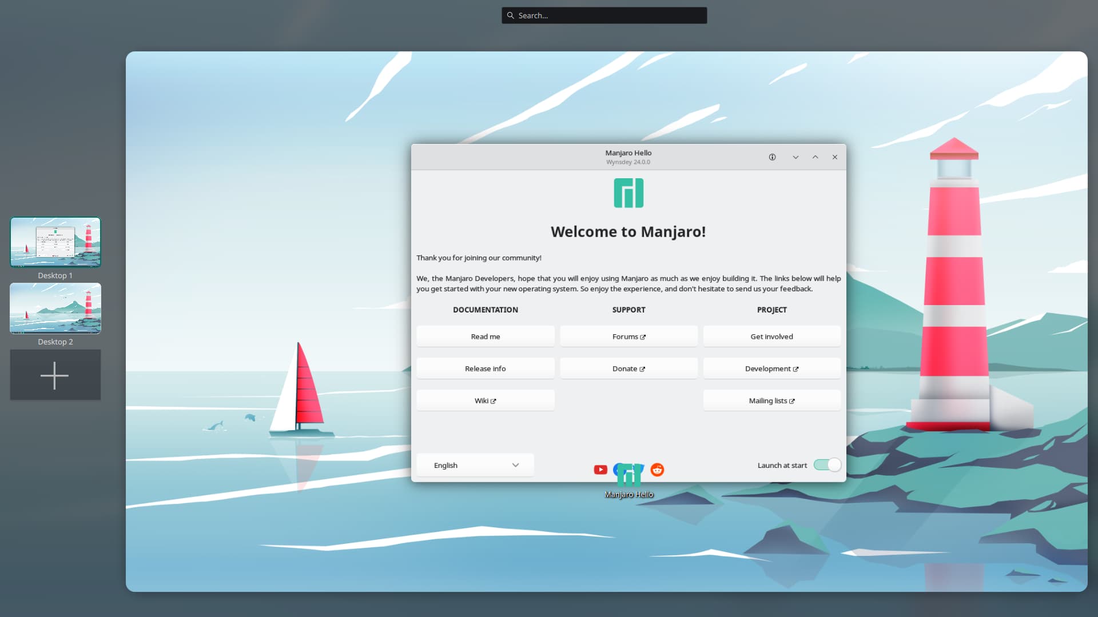
Task: Open Mailing lists
Action: [x=771, y=400]
